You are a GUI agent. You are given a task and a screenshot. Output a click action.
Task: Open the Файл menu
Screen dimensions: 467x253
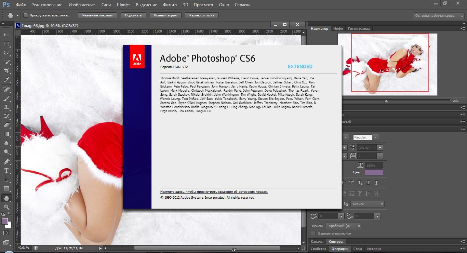[21, 5]
